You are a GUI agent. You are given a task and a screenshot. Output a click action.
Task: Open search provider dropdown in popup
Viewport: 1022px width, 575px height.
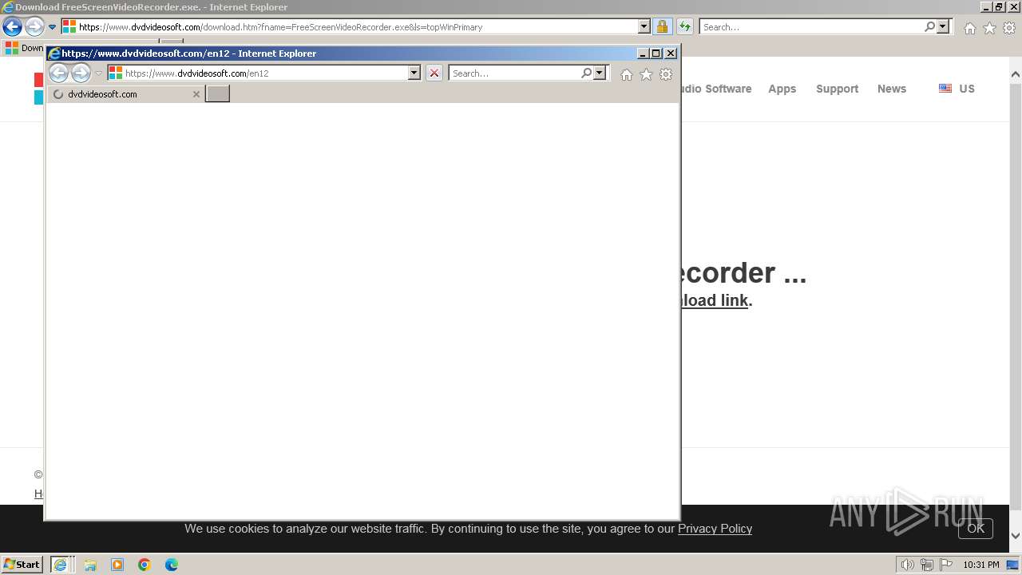click(600, 73)
